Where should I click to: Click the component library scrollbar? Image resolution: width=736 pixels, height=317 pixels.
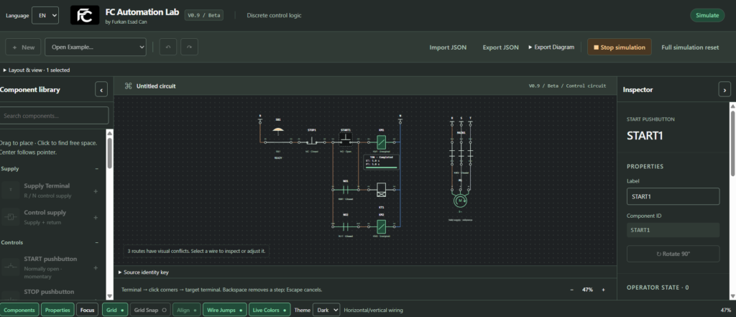pos(109,152)
